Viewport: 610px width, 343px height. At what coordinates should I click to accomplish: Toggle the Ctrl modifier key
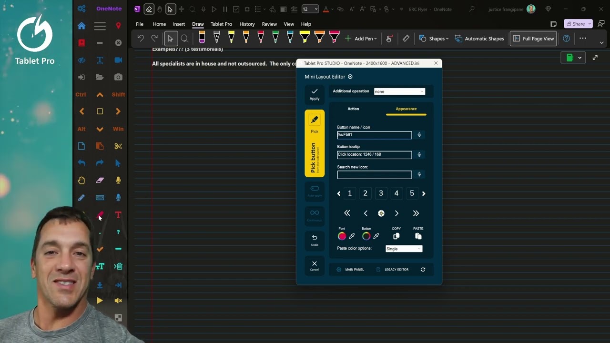point(81,94)
